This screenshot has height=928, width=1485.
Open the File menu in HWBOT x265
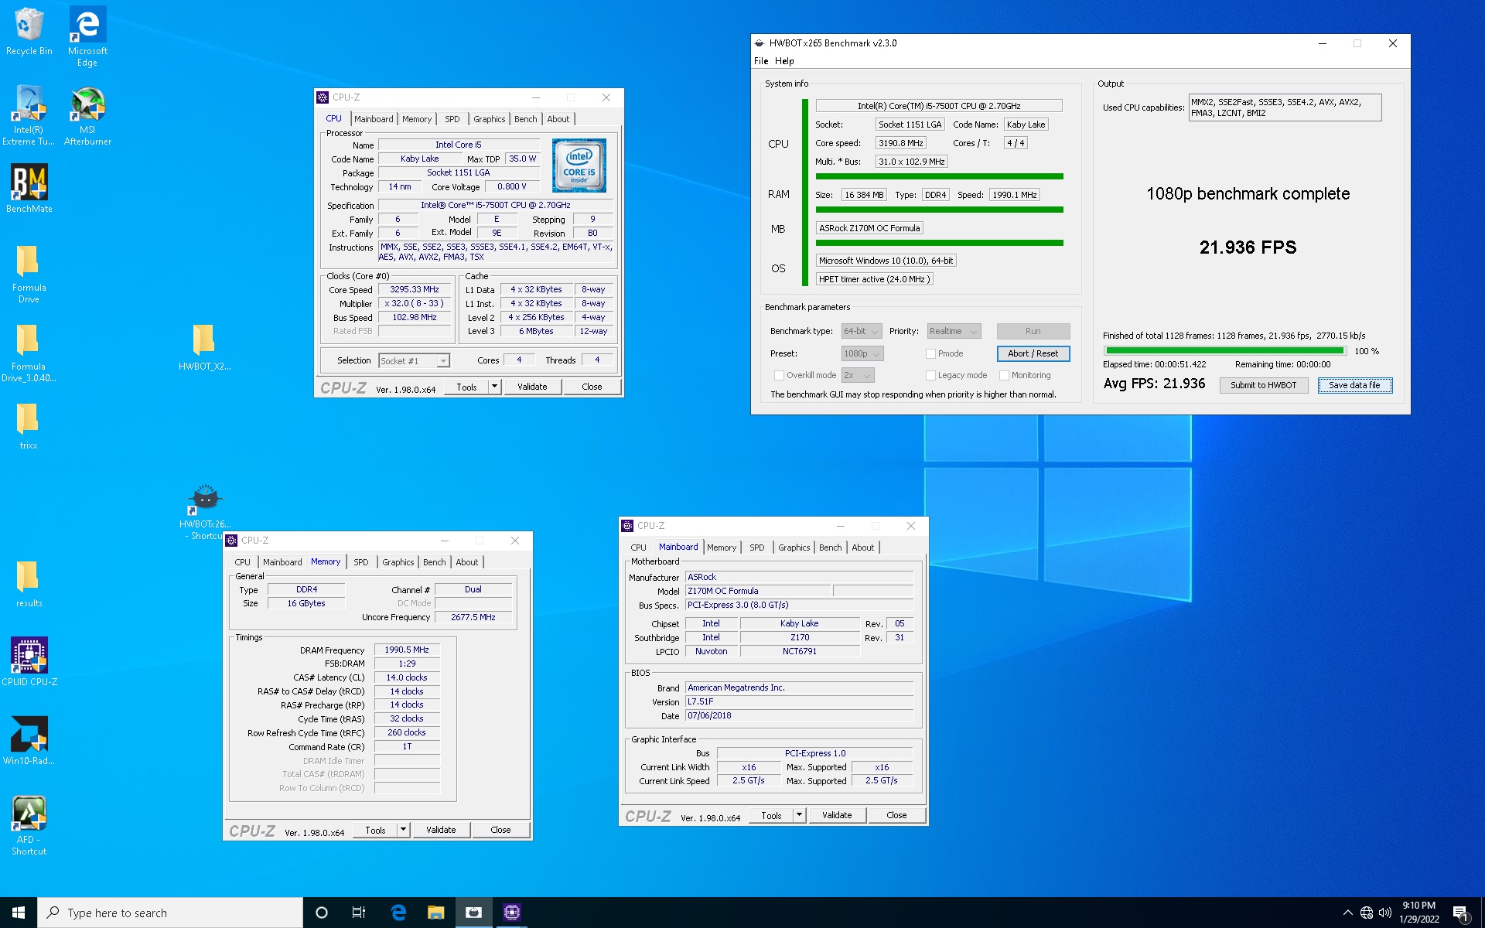point(761,61)
